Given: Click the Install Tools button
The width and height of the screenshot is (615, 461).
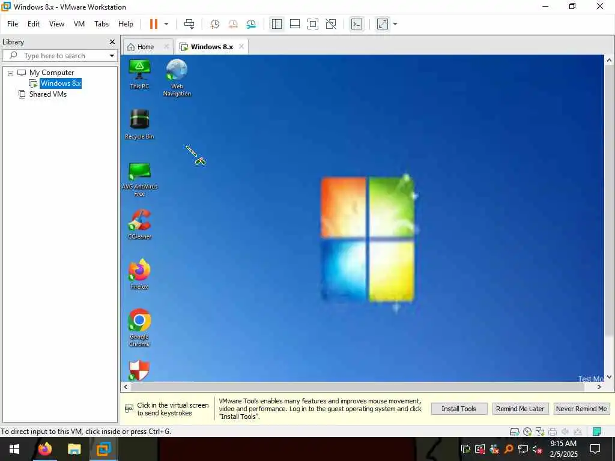Looking at the screenshot, I should (459, 409).
